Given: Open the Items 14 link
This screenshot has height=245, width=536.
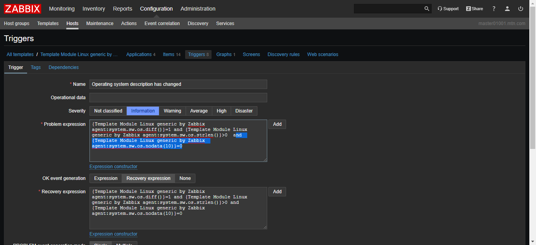Looking at the screenshot, I should click(x=171, y=54).
